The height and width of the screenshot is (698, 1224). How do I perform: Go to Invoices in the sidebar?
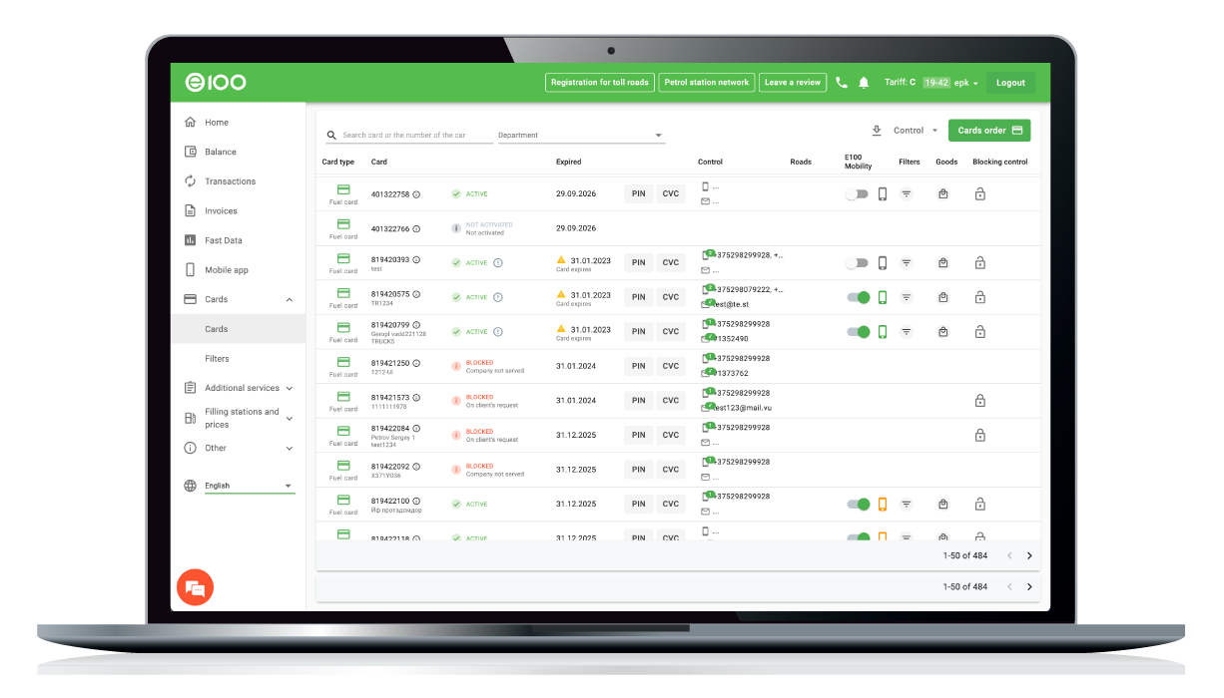[221, 211]
